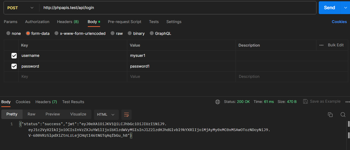The width and height of the screenshot is (350, 150).
Task: Uncheck the password row checkbox
Action: [14, 66]
